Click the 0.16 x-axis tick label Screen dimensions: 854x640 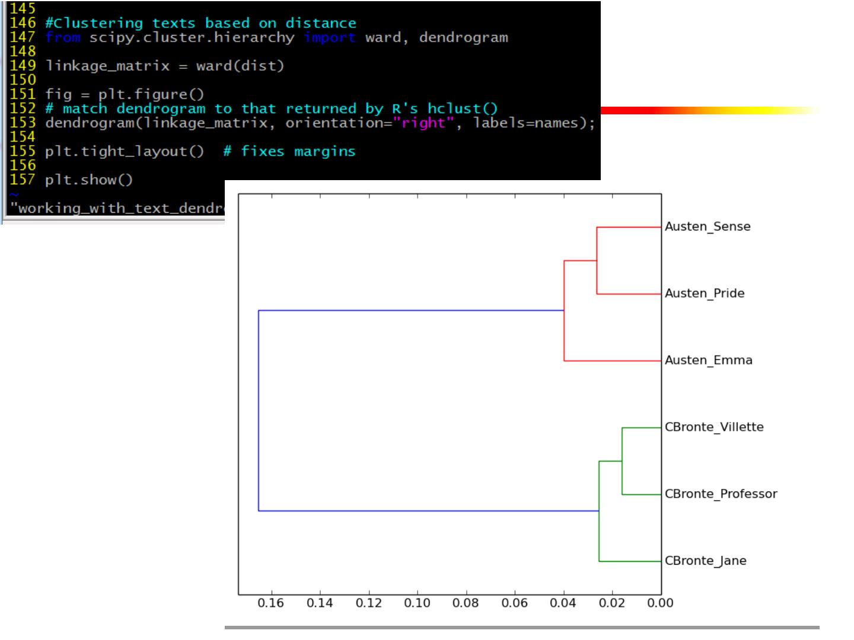tap(271, 603)
